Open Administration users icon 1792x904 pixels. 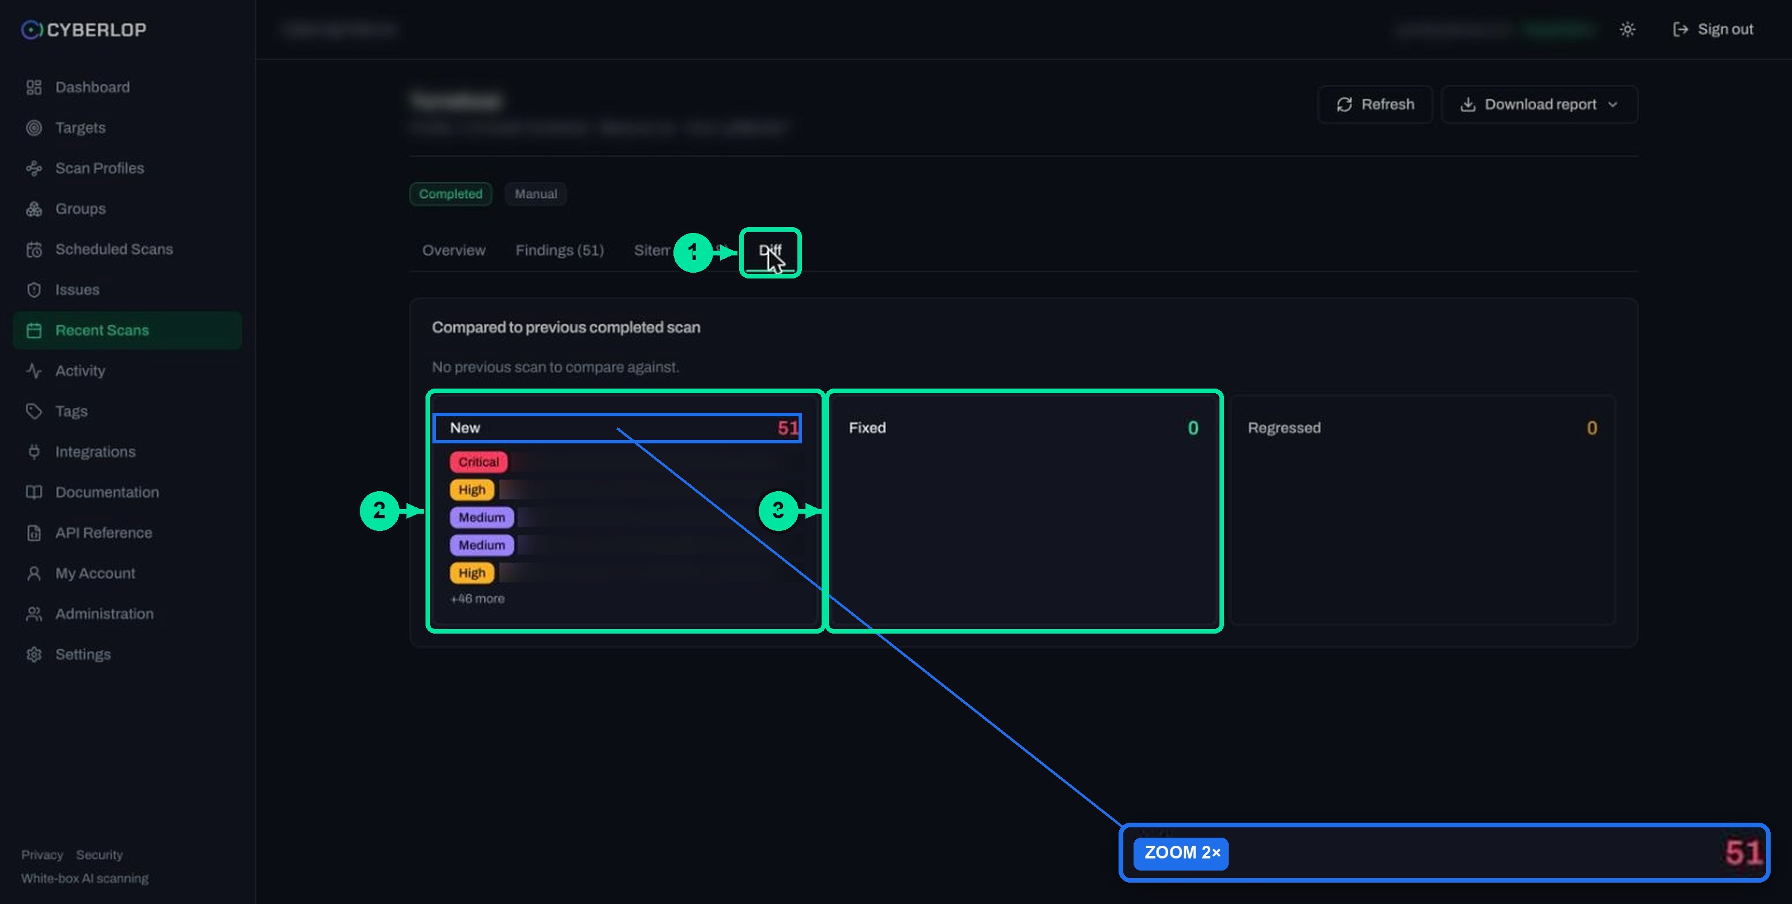[x=33, y=614]
